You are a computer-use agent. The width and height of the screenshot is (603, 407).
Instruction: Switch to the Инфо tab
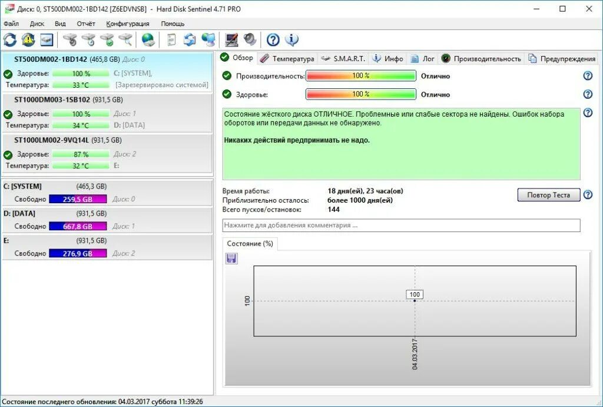[387, 58]
